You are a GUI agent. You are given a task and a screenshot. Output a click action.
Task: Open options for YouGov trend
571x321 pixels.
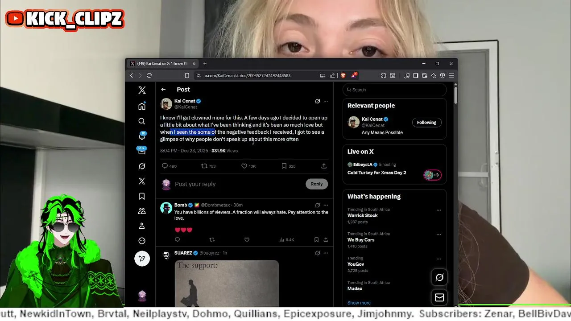[439, 259]
